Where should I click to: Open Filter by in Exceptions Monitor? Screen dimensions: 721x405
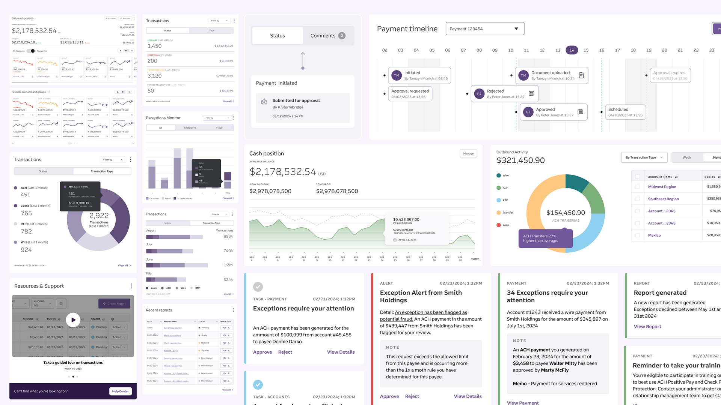[x=217, y=118]
